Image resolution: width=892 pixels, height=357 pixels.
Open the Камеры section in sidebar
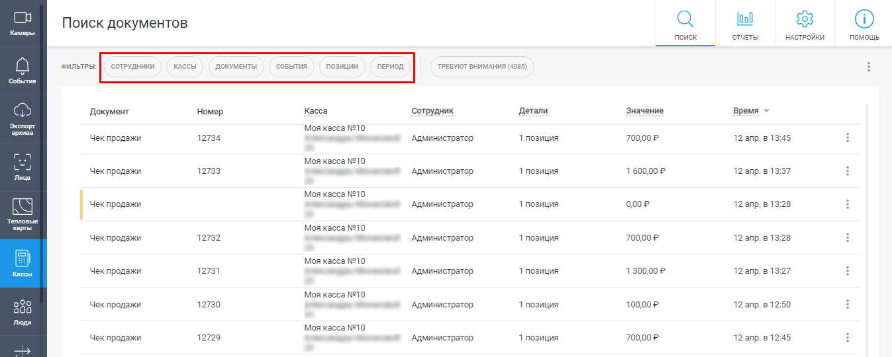[x=23, y=23]
